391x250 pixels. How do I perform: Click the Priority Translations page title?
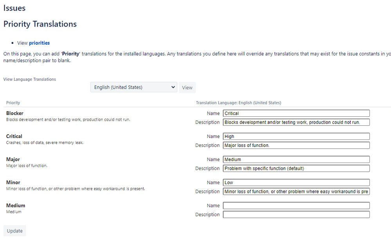pos(40,24)
